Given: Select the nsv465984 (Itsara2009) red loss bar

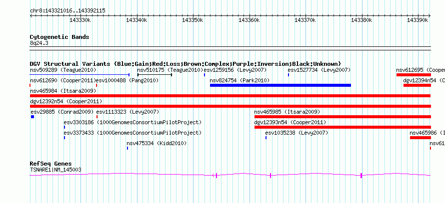Looking at the screenshot, I should pyautogui.click(x=230, y=96).
